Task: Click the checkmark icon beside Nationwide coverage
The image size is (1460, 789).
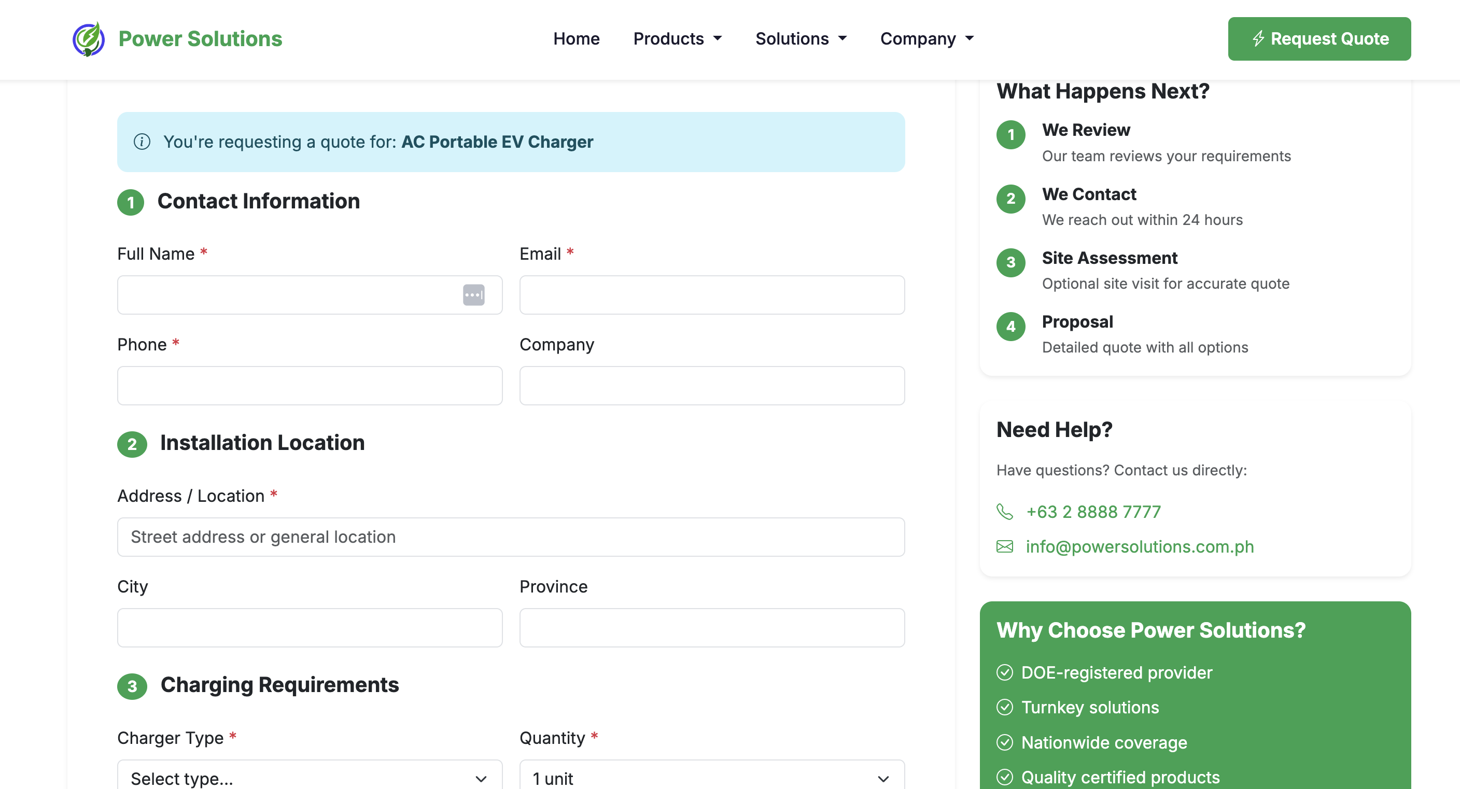Action: 1004,742
